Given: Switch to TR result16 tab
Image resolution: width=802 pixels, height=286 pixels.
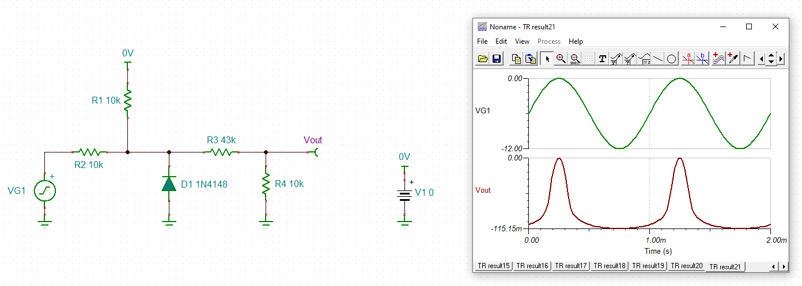Looking at the screenshot, I should click(532, 266).
